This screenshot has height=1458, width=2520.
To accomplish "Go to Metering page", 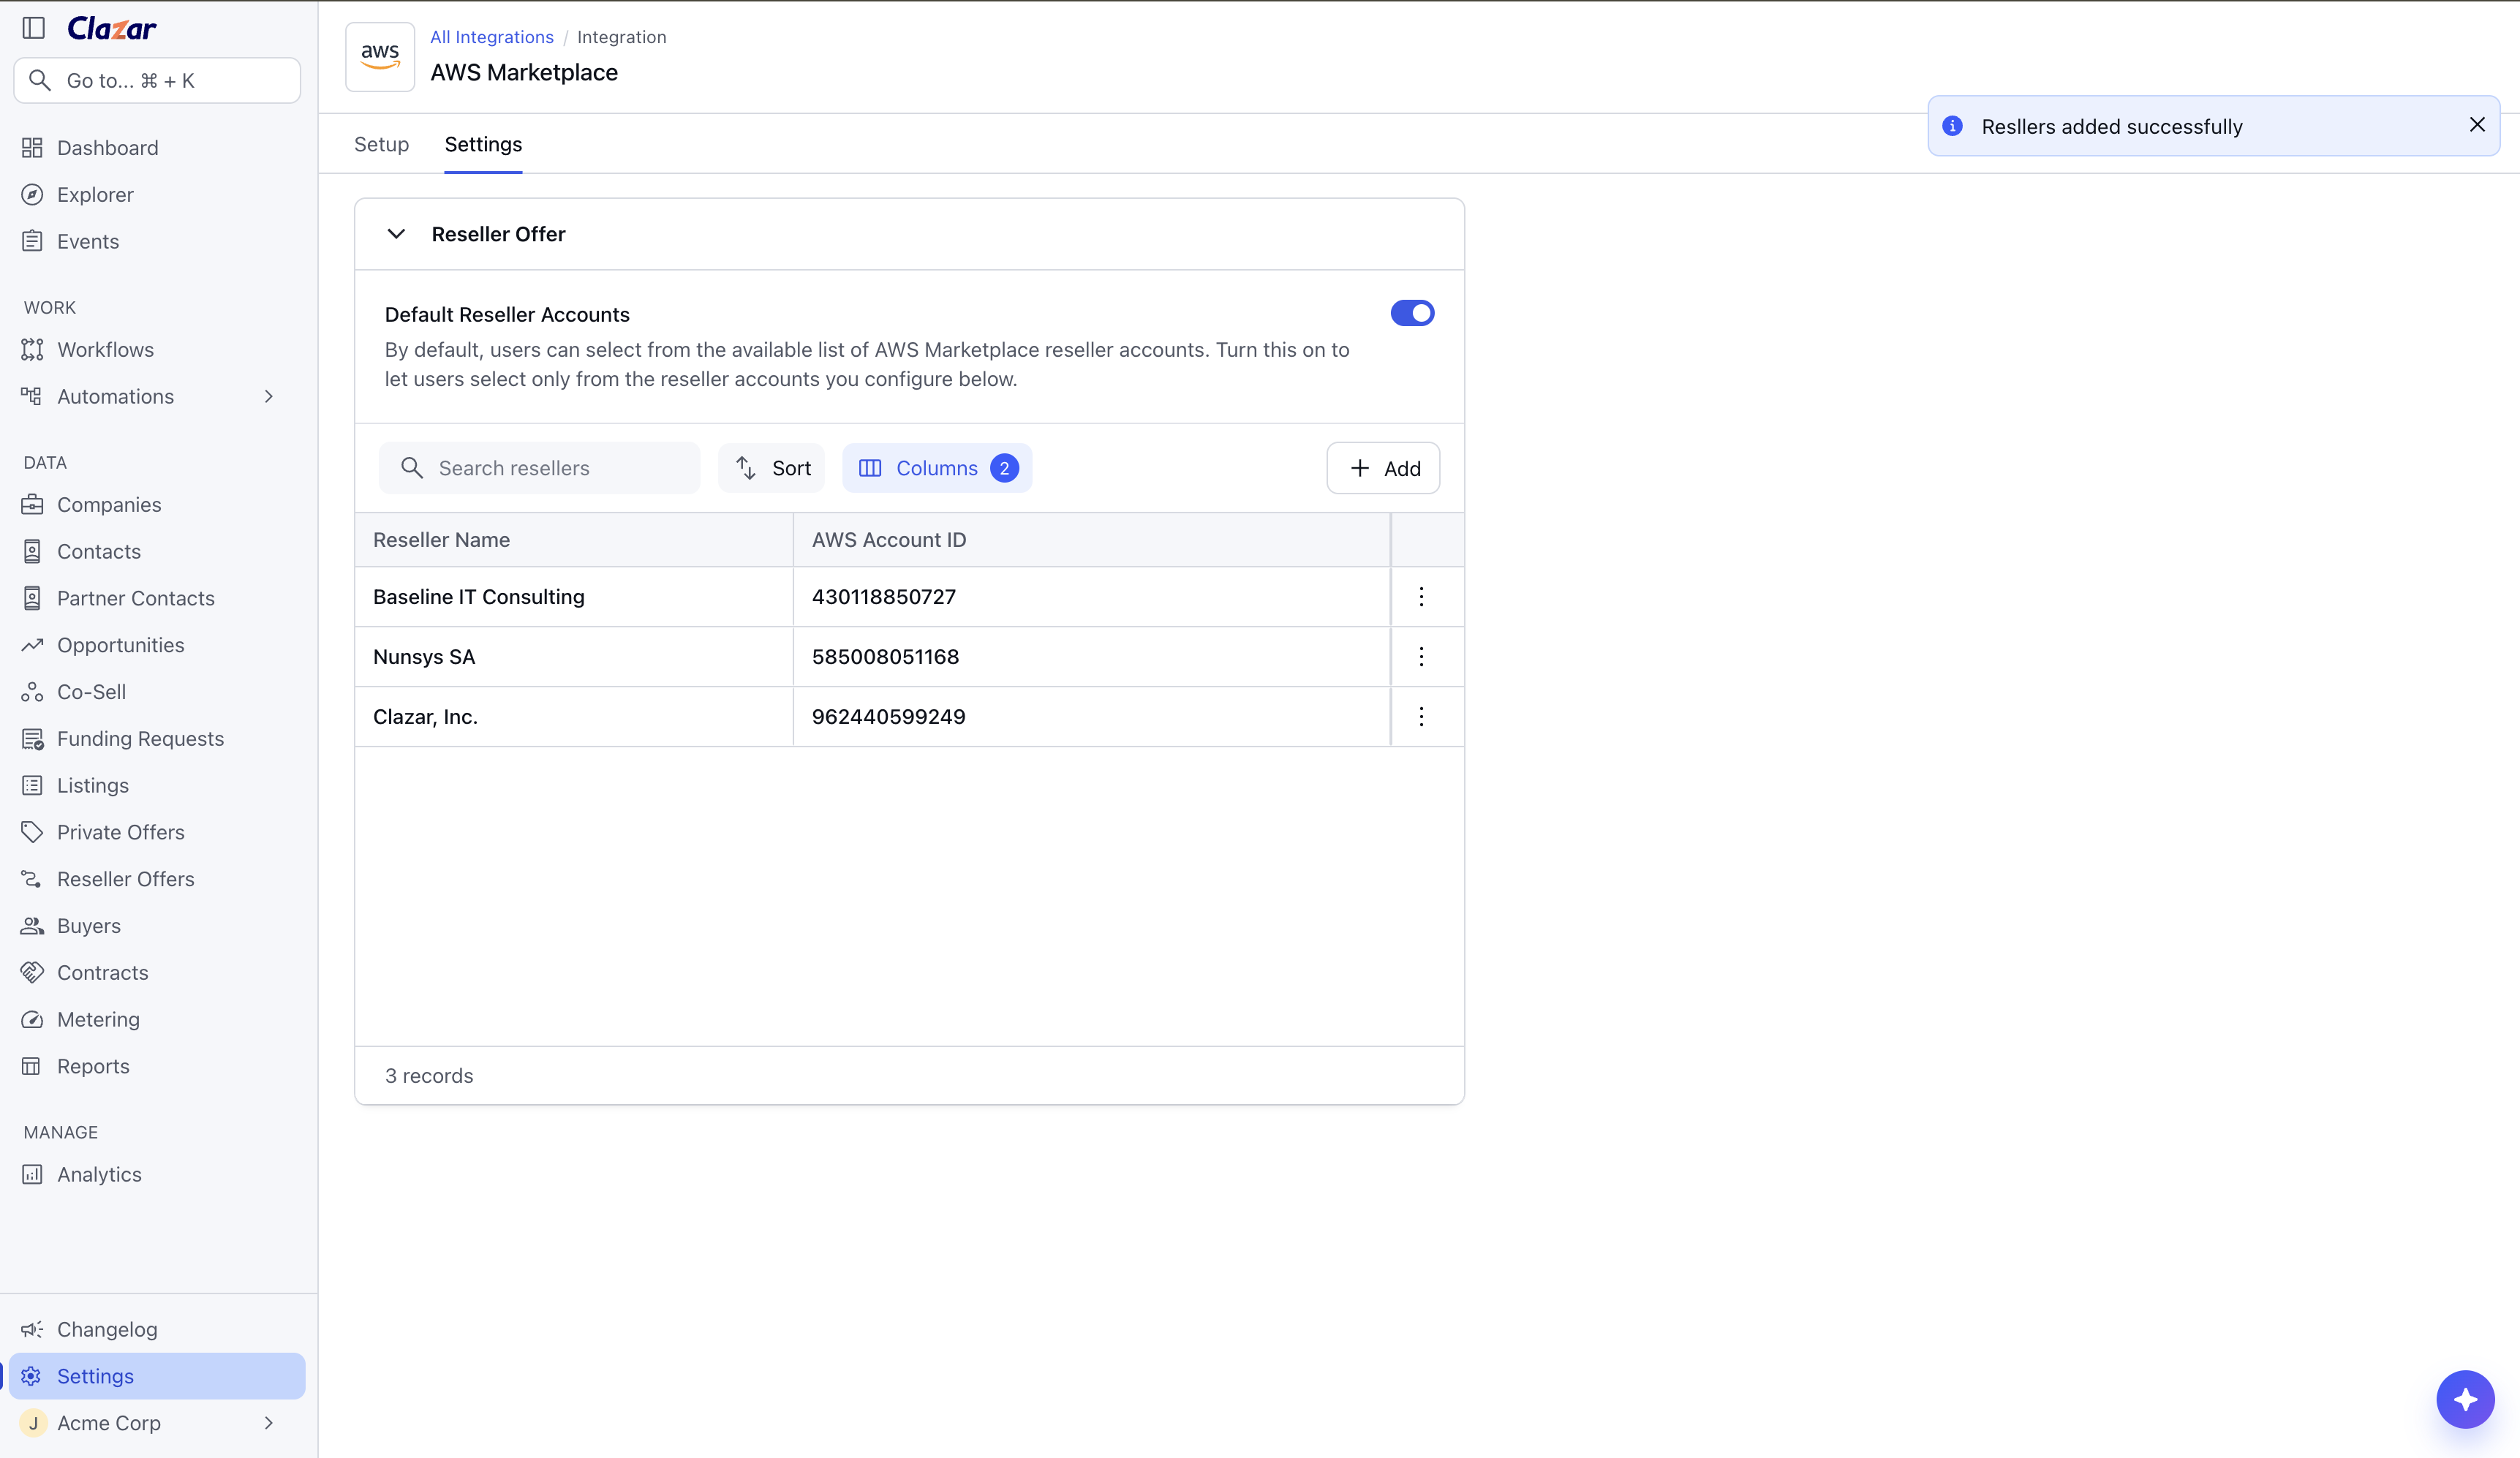I will pos(98,1019).
